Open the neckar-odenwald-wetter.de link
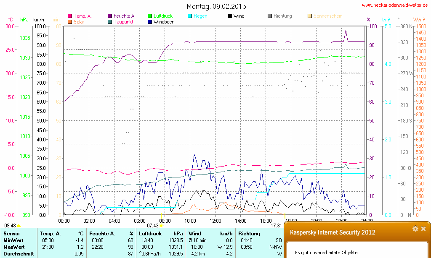Viewport: 431px width, 258px height. [x=395, y=5]
